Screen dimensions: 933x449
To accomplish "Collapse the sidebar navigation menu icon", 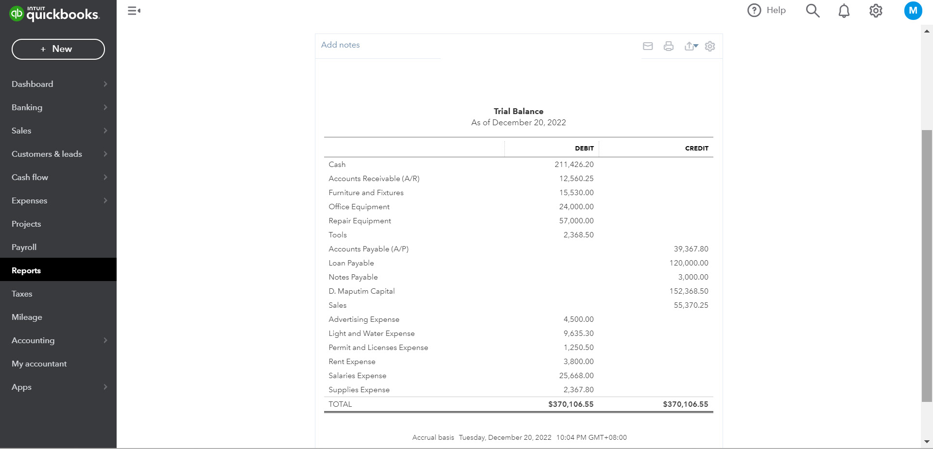I will (134, 11).
